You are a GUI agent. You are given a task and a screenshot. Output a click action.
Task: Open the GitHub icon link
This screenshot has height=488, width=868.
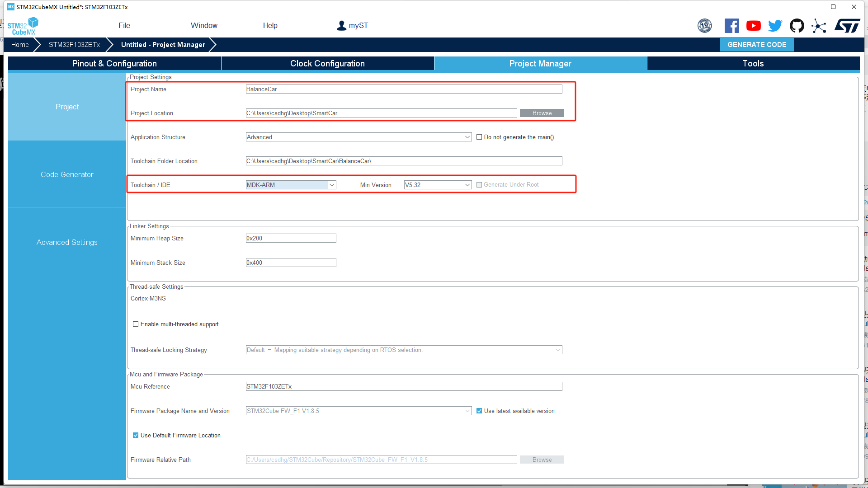(x=797, y=26)
